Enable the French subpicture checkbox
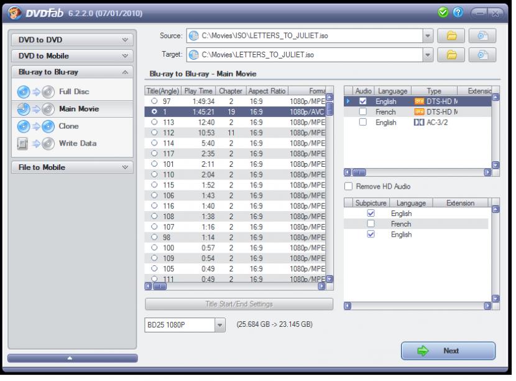Viewport: 516px width, 381px height. (371, 224)
